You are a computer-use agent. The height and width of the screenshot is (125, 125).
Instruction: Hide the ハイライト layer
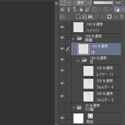click(62, 27)
